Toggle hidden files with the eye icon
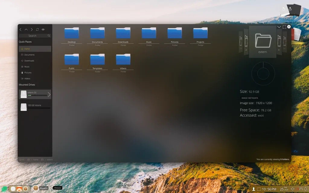Image resolution: width=309 pixels, height=193 pixels. (x=43, y=30)
